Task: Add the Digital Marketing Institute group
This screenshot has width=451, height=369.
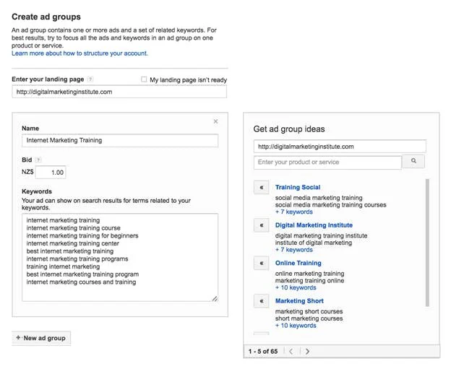Action: pyautogui.click(x=261, y=225)
